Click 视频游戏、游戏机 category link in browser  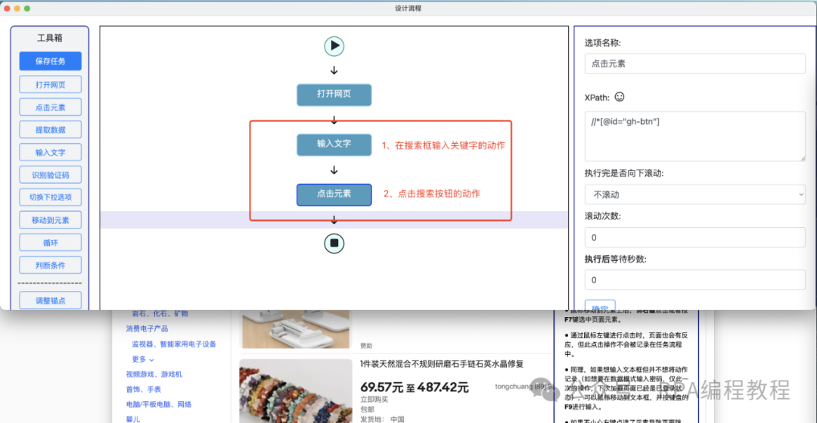(154, 374)
